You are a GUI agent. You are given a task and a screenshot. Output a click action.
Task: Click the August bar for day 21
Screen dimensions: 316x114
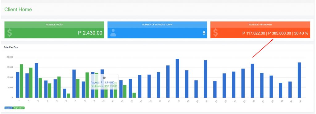(x=205, y=79)
